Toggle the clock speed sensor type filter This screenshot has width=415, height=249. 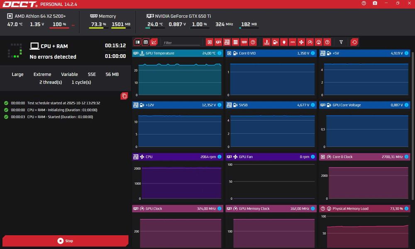(x=310, y=42)
